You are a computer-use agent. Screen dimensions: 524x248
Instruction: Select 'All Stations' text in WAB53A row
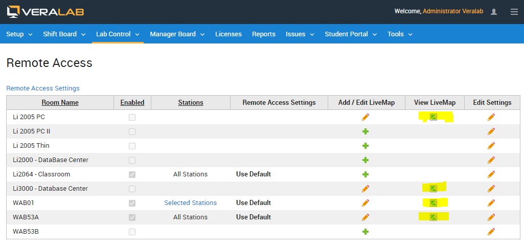(x=190, y=217)
